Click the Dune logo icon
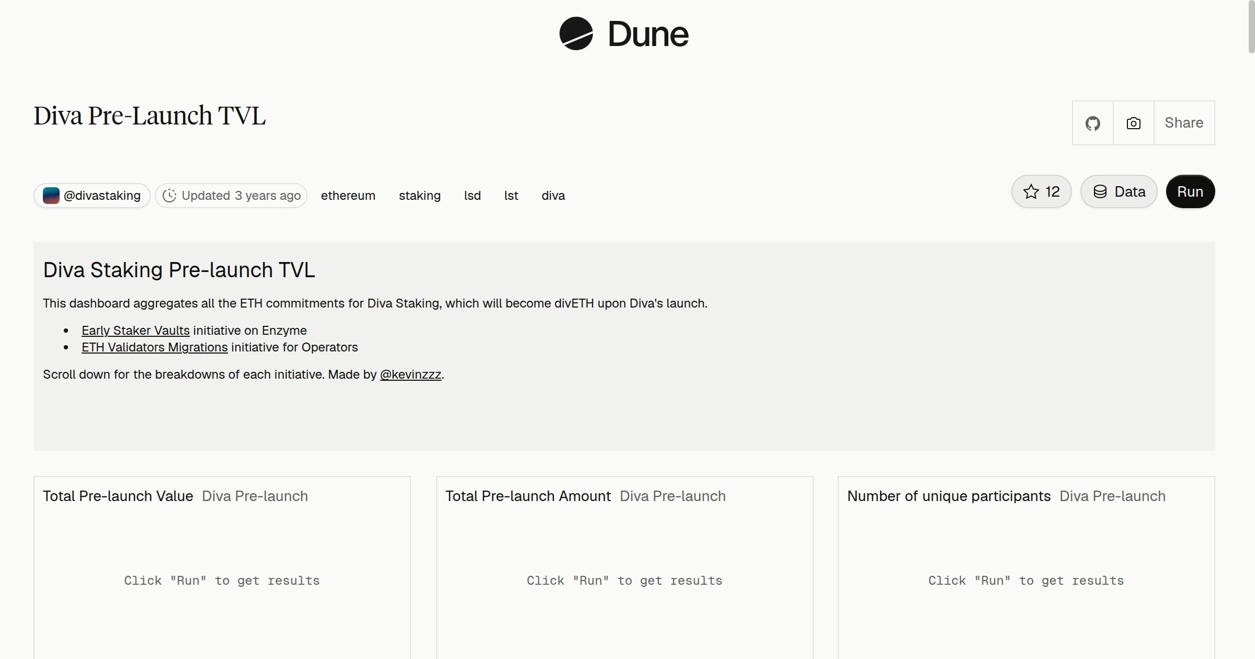The image size is (1255, 659). (x=576, y=34)
